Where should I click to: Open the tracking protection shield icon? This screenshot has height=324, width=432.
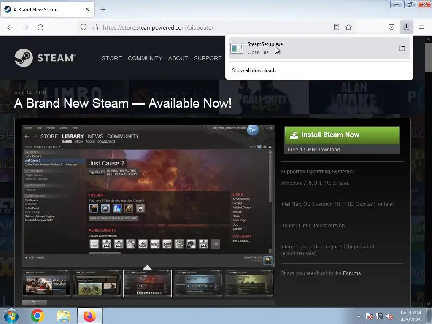[84, 27]
